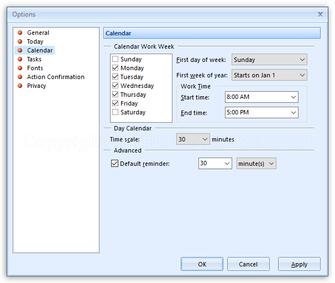Expand the End time combo box
Viewport: 335px width, 283px height.
(x=261, y=113)
